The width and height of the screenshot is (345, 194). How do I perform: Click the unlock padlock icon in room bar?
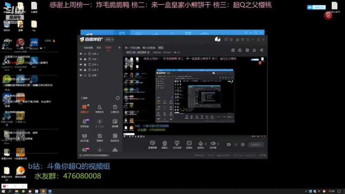(240, 50)
